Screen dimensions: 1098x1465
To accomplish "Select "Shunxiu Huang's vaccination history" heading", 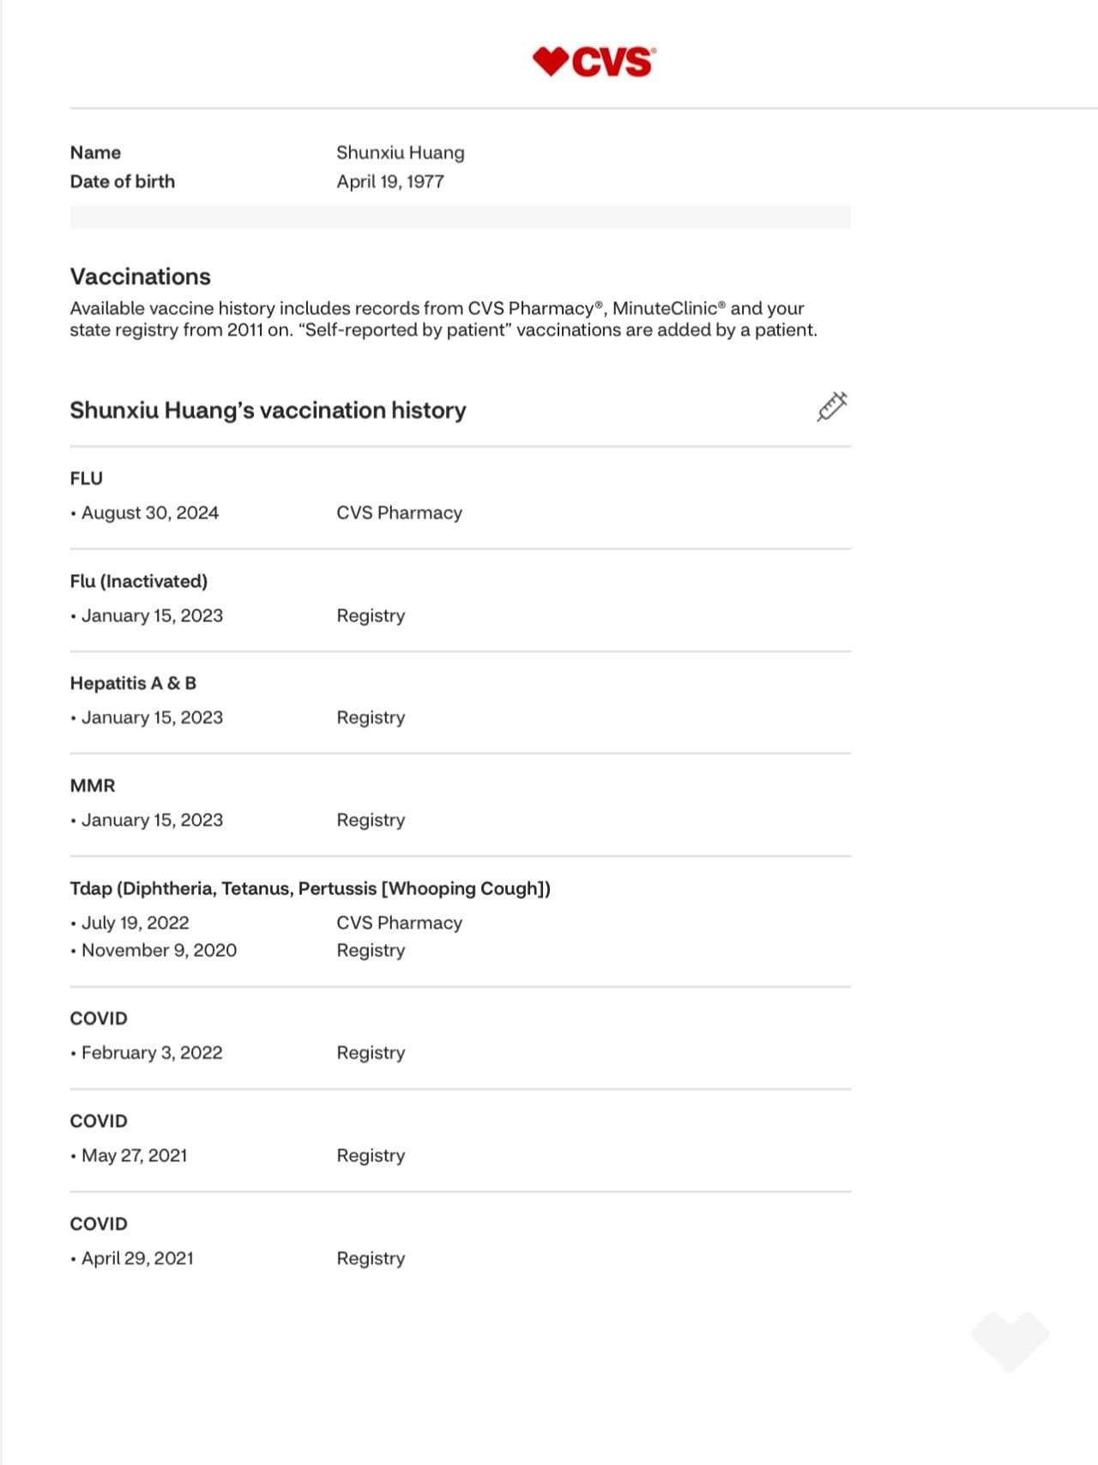I will pos(268,410).
